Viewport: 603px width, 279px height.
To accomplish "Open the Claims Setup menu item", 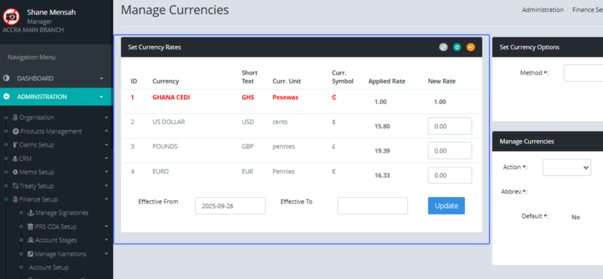I will coord(36,145).
